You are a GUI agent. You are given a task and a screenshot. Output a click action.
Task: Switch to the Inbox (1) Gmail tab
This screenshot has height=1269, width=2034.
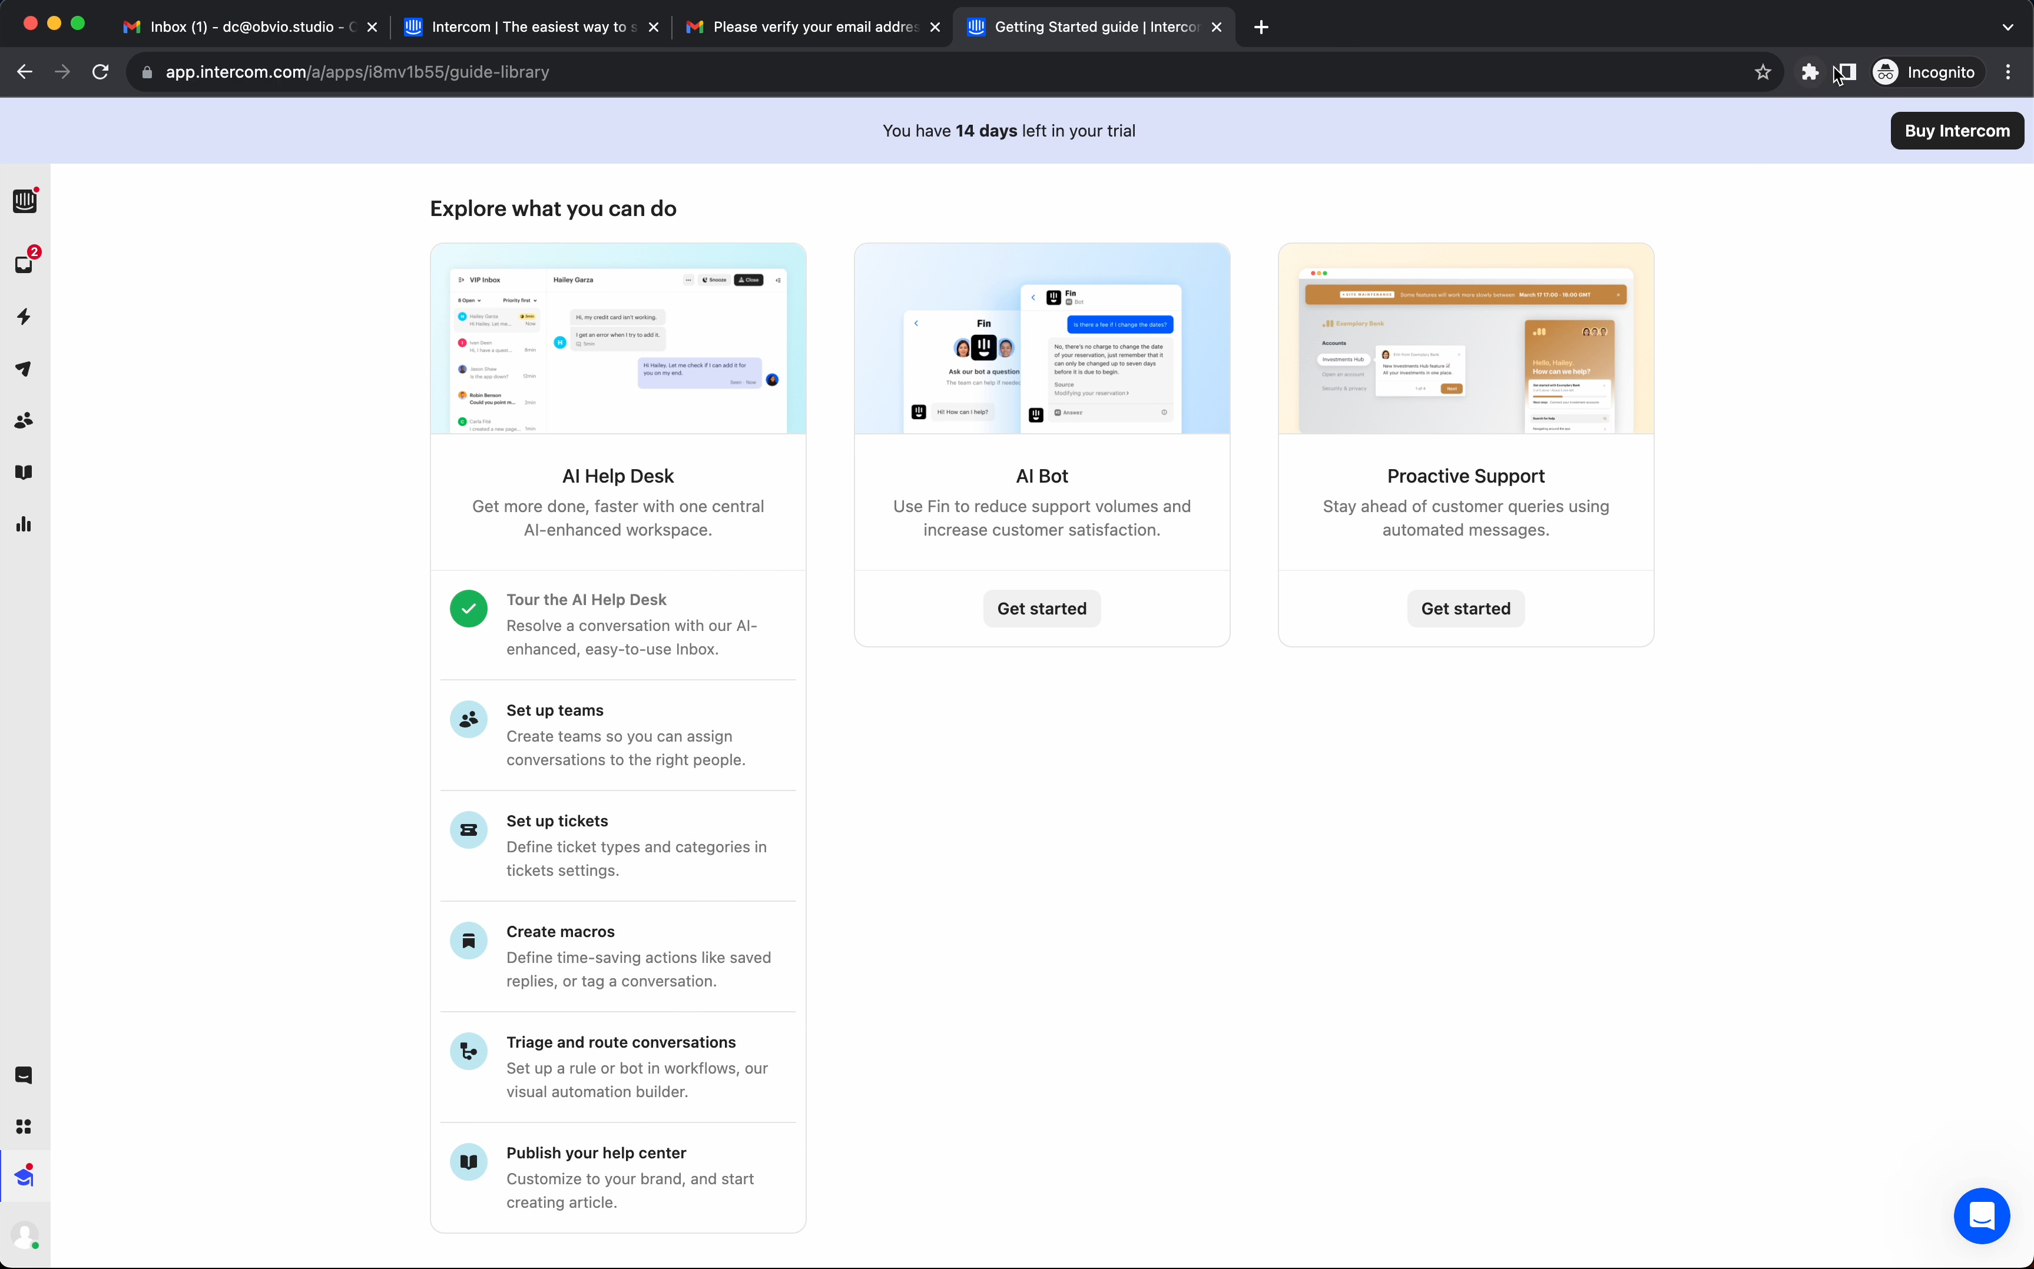(x=243, y=27)
